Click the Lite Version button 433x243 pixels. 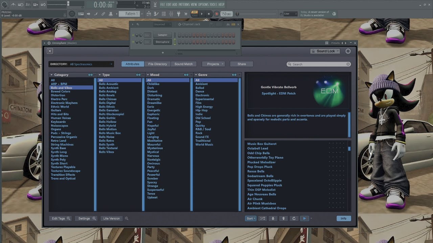(112, 218)
